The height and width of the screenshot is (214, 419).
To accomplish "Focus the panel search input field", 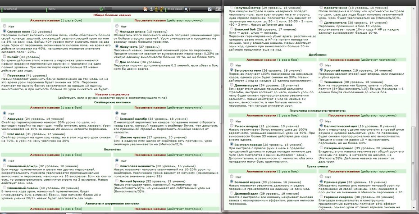I will click(x=198, y=9).
